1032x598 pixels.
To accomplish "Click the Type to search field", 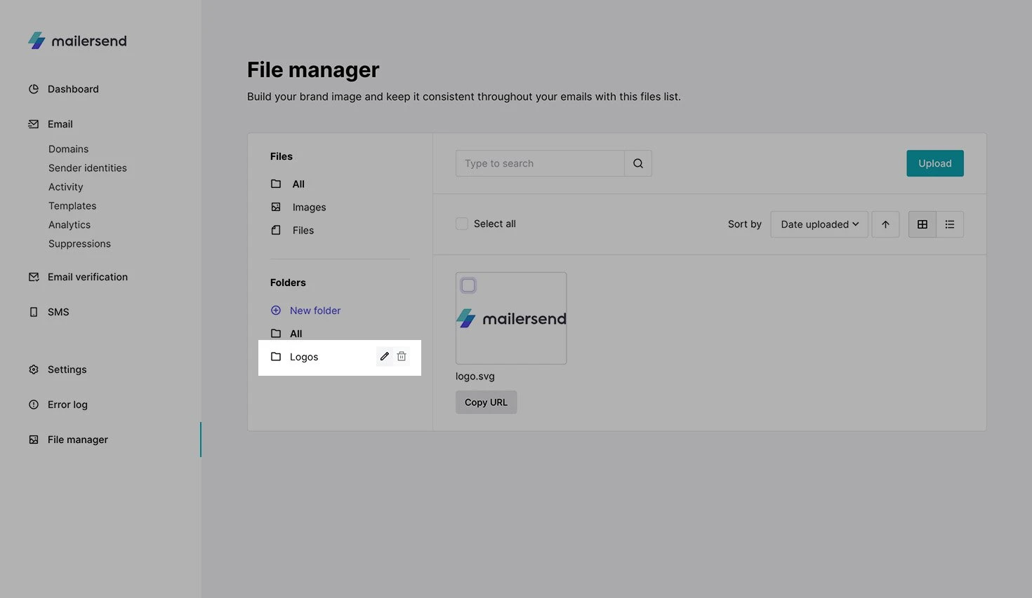I will pos(539,163).
